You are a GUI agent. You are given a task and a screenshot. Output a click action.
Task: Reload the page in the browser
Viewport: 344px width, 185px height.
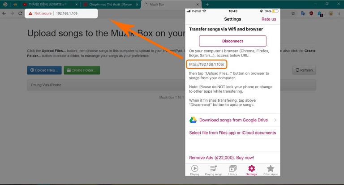(20, 13)
